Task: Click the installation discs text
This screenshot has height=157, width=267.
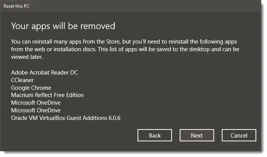Action: 74,49
